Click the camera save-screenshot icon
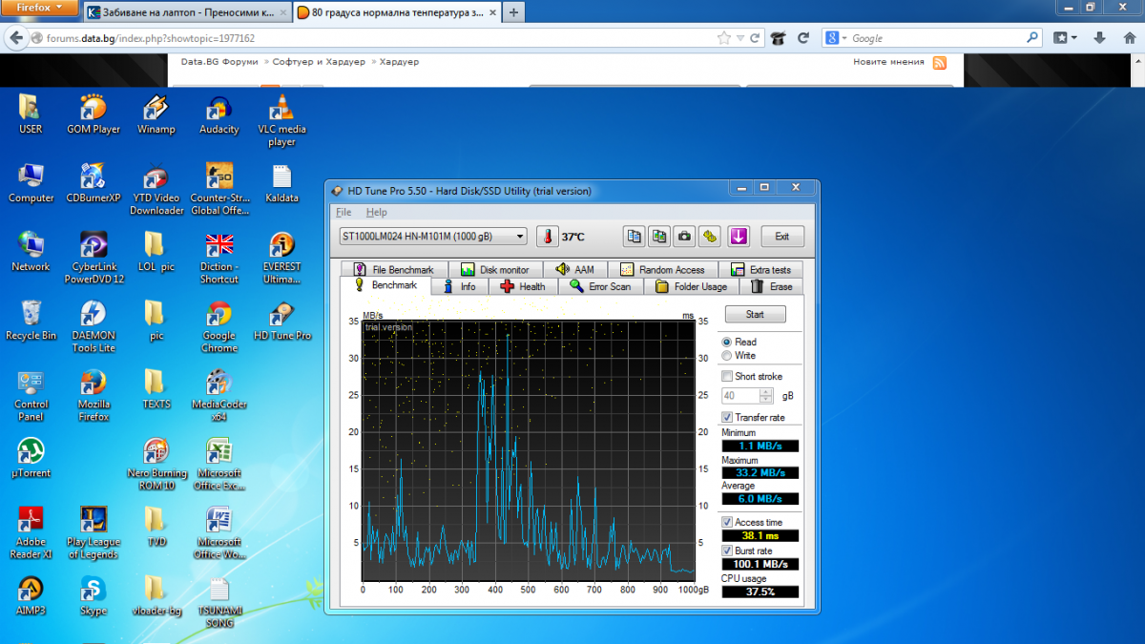Screen dimensions: 1145x644 coord(684,237)
